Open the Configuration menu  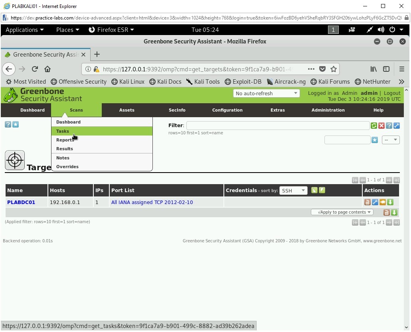point(227,110)
